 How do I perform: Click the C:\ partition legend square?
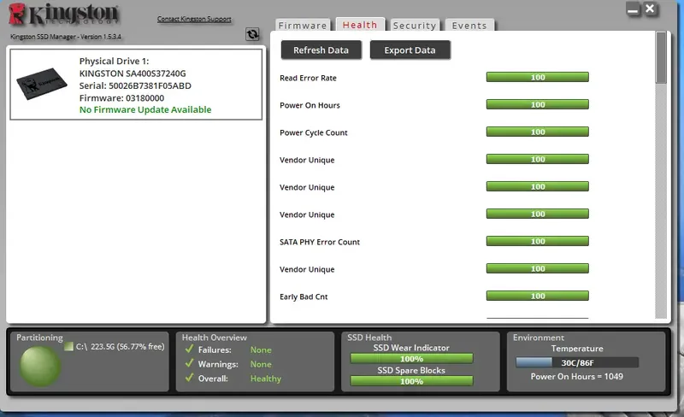click(x=68, y=347)
